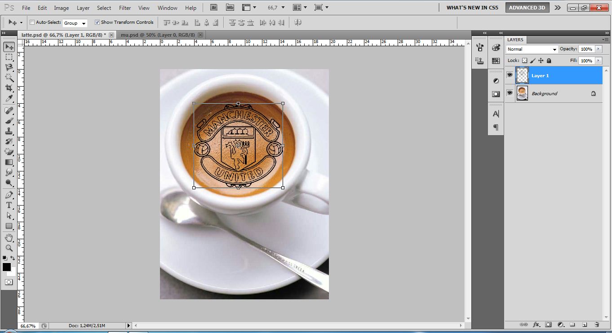This screenshot has height=333, width=612.
Task: Select the Brush tool
Action: (x=9, y=121)
